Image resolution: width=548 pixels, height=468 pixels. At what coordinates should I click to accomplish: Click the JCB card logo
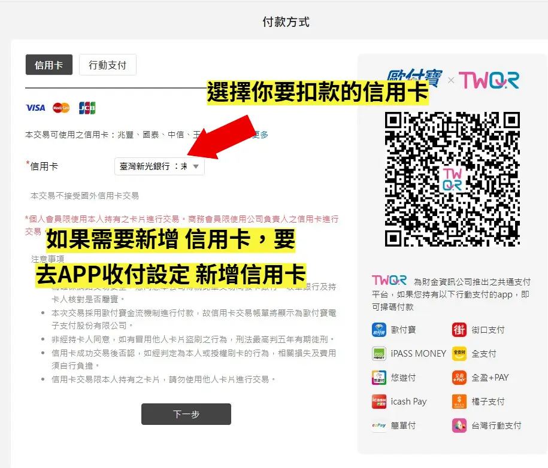tap(87, 108)
